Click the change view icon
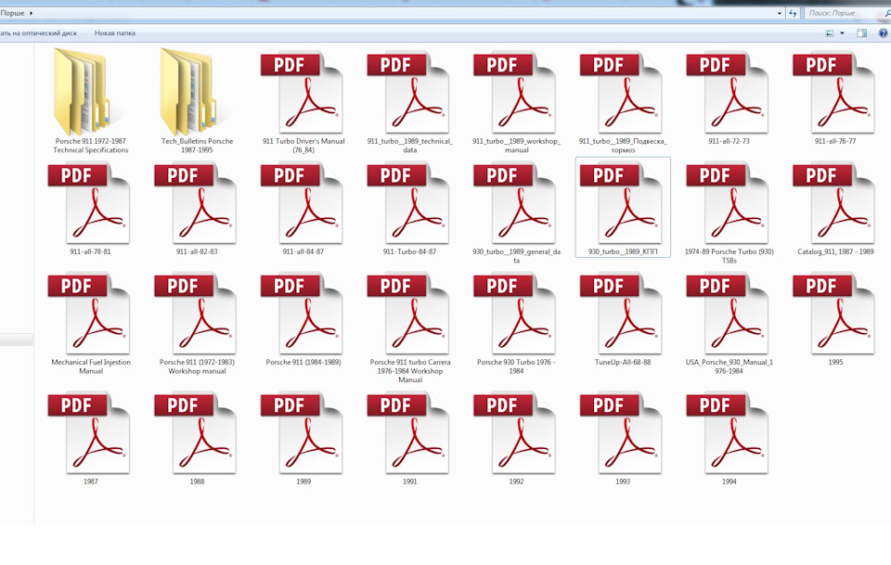891x565 pixels. [830, 32]
